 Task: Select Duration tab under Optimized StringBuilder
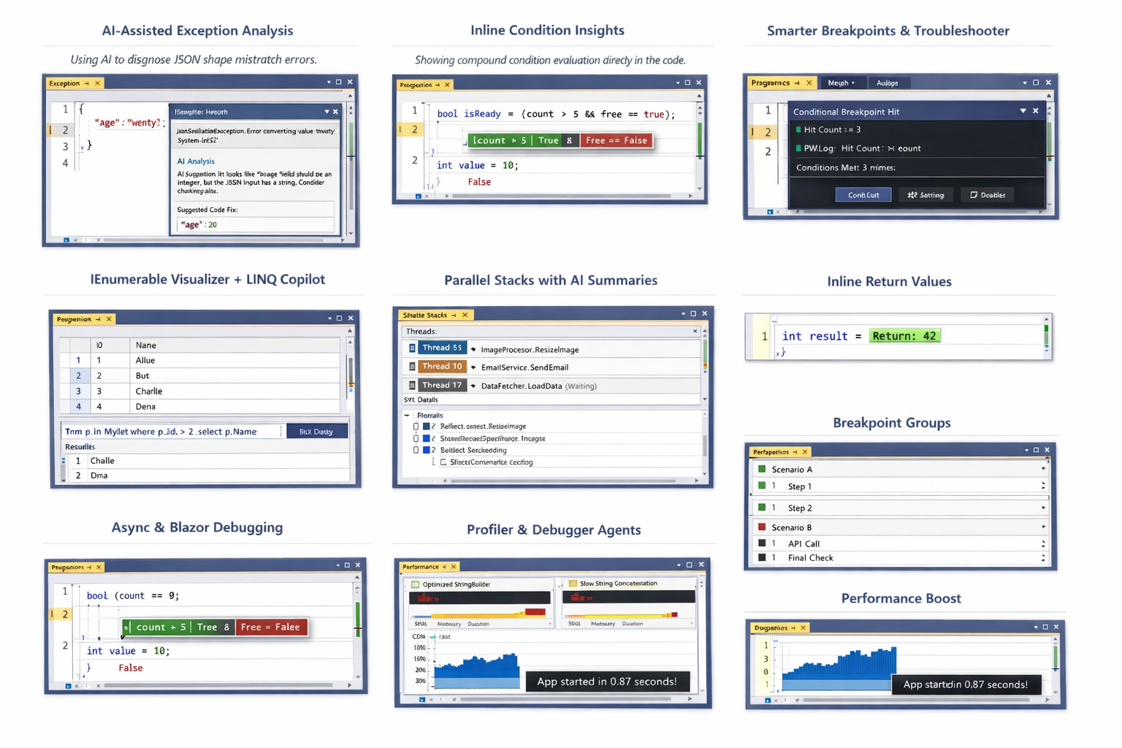click(478, 624)
